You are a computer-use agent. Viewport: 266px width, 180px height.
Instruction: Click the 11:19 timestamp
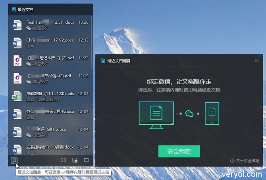[x=83, y=76]
